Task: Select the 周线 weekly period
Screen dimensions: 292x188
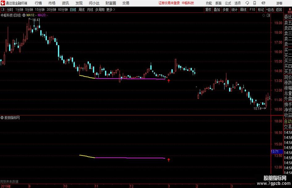Action: (82, 10)
